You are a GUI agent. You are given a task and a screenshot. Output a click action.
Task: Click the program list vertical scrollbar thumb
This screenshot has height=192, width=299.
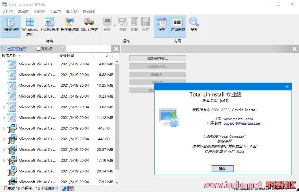[x=117, y=117]
